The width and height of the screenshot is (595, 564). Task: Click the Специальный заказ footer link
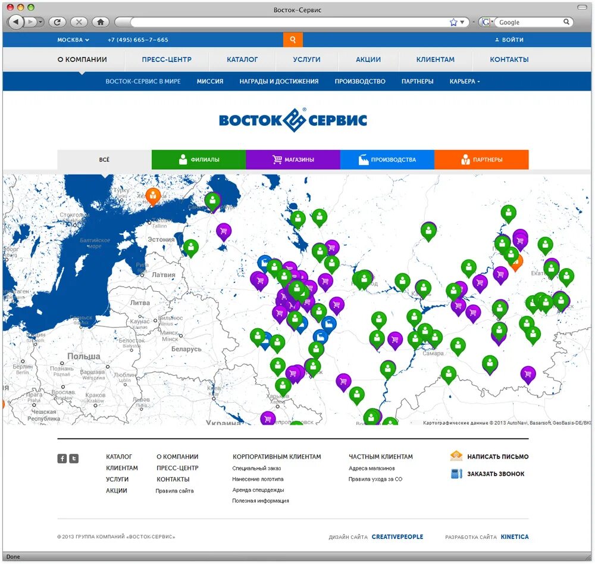(x=256, y=468)
